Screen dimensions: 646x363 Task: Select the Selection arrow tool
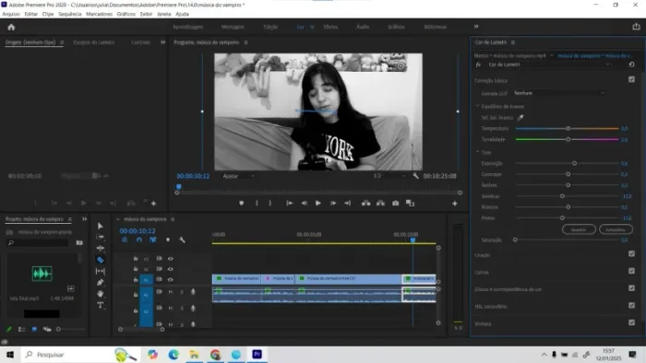tap(100, 226)
